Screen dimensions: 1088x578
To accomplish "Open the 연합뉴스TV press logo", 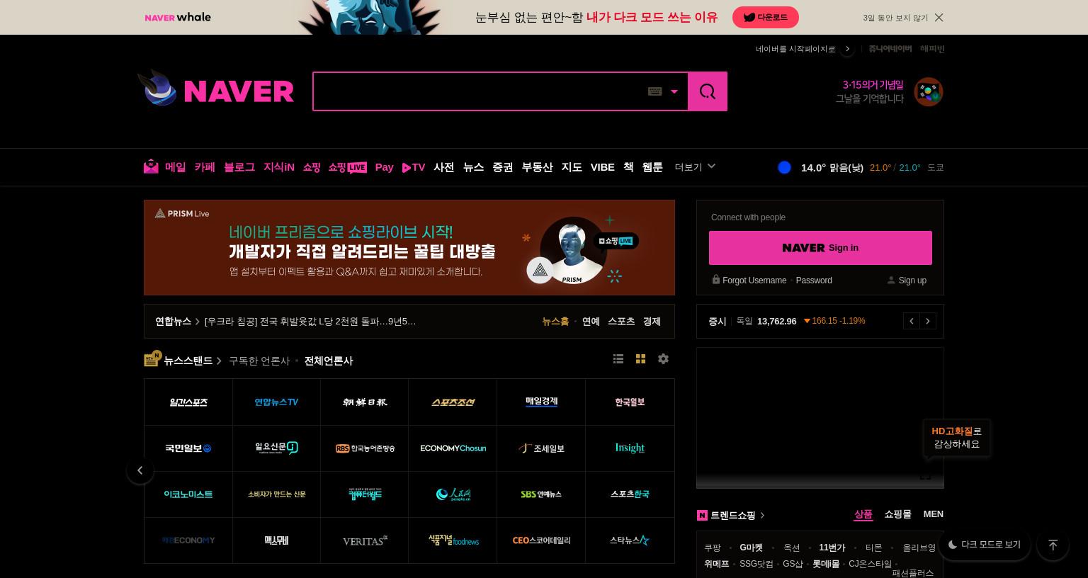I will click(x=276, y=402).
